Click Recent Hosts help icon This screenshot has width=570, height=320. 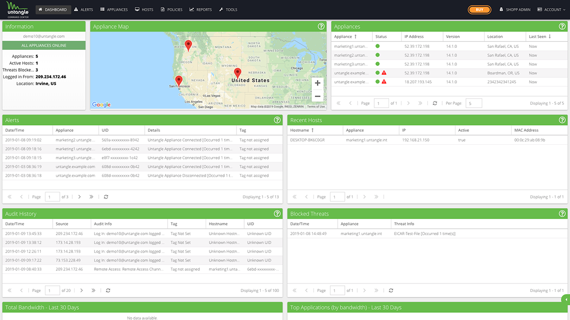562,120
